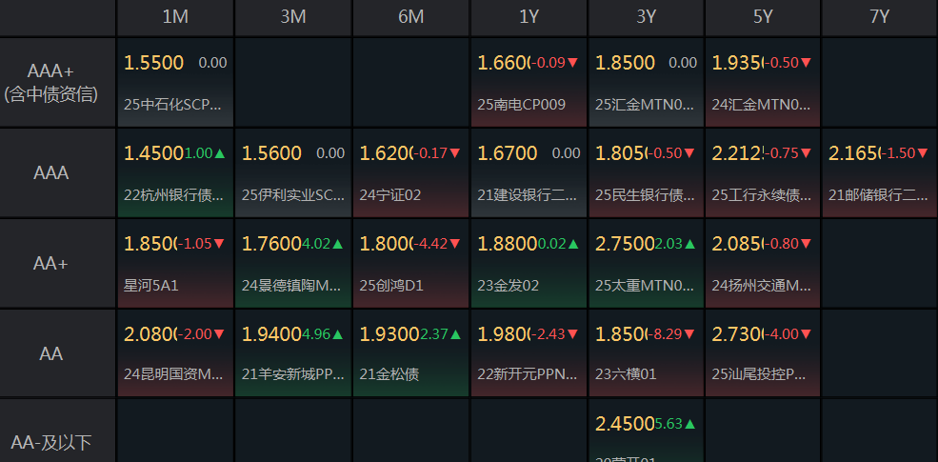This screenshot has width=938, height=462.
Task: Select the 3Y tenor column header
Action: point(647,17)
